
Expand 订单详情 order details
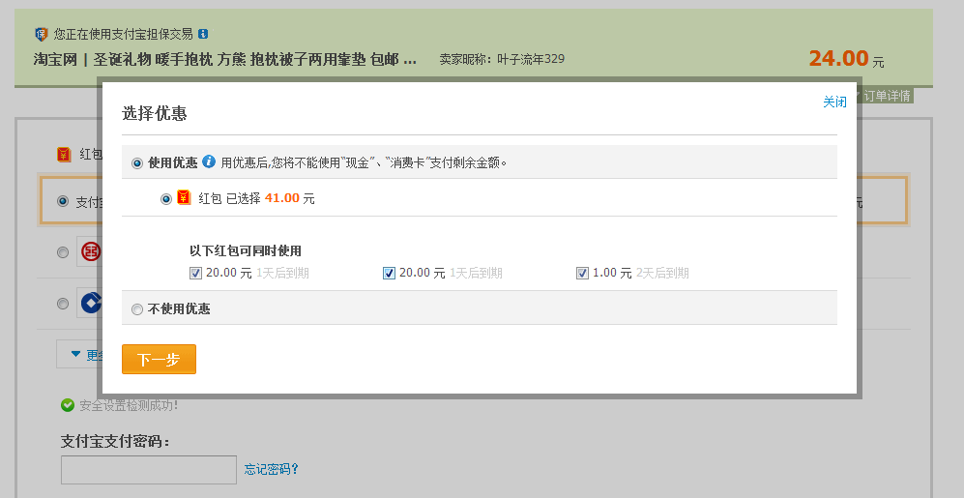[886, 96]
